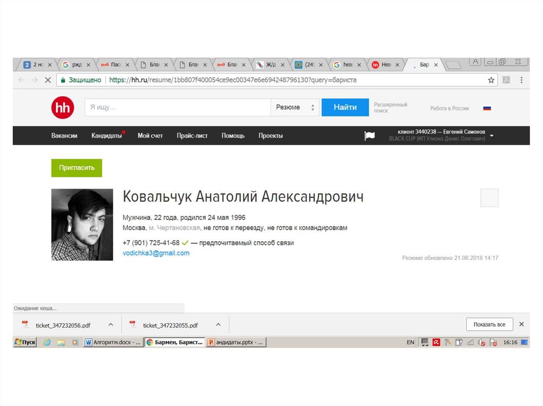Open the Кандидаты menu item
The image size is (543, 406).
click(106, 136)
